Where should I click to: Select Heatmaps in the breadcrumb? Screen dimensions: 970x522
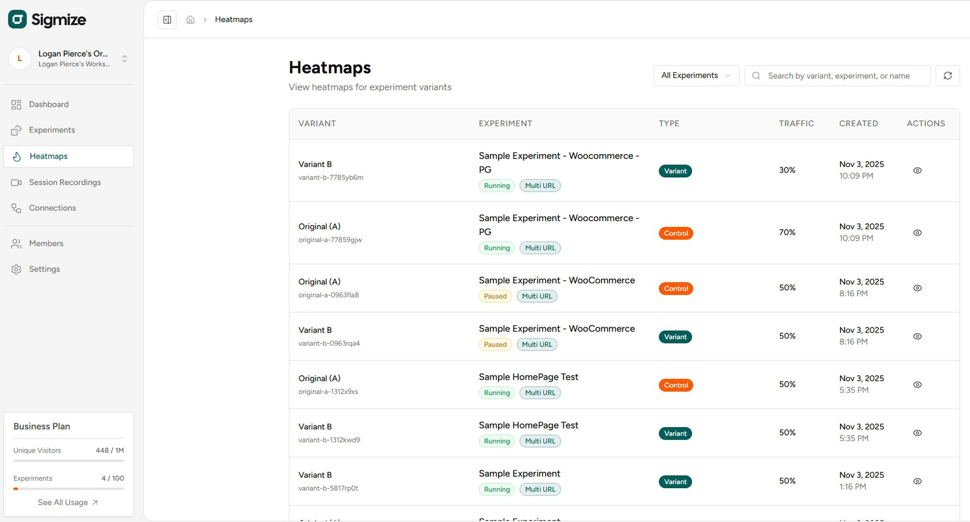(233, 19)
